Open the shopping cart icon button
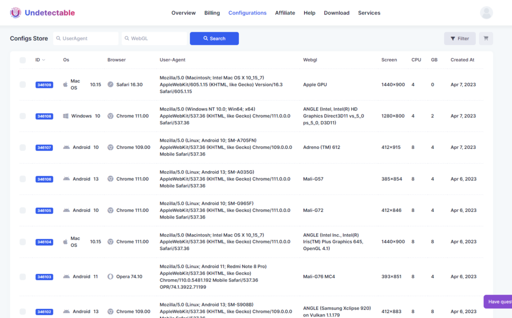 pos(486,38)
